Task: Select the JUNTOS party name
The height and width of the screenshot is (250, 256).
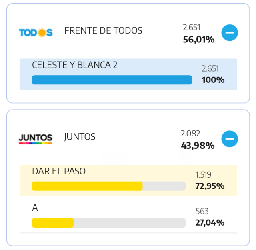Action: click(x=80, y=137)
